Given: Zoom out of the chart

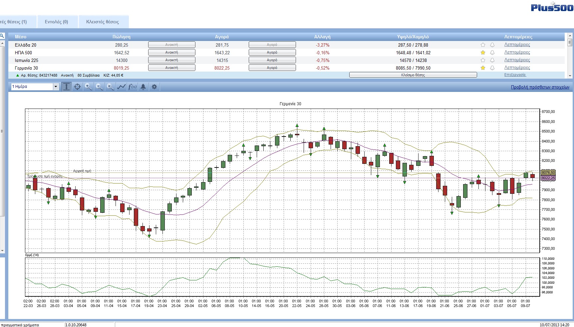Looking at the screenshot, I should click(99, 87).
